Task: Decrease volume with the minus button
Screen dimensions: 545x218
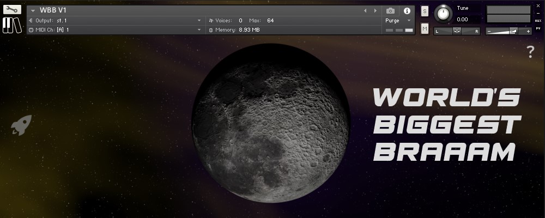Action: [489, 31]
